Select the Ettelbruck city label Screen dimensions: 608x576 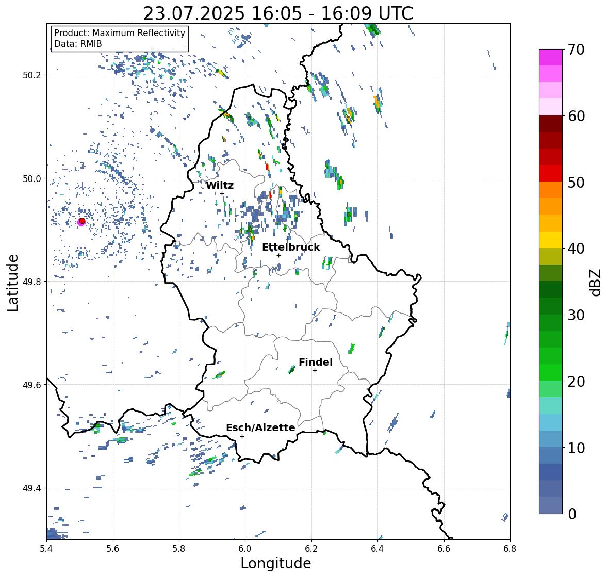291,247
